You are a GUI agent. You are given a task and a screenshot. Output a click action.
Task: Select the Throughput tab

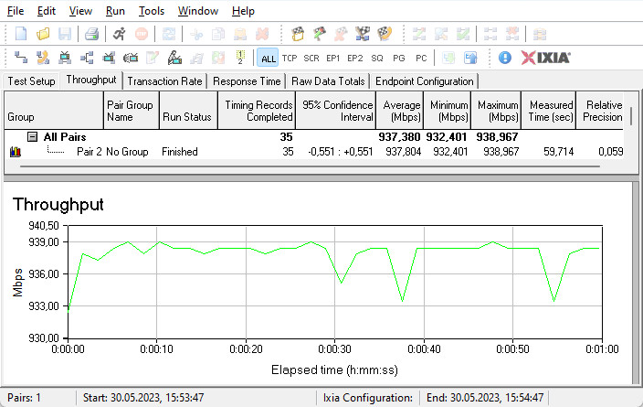(91, 80)
